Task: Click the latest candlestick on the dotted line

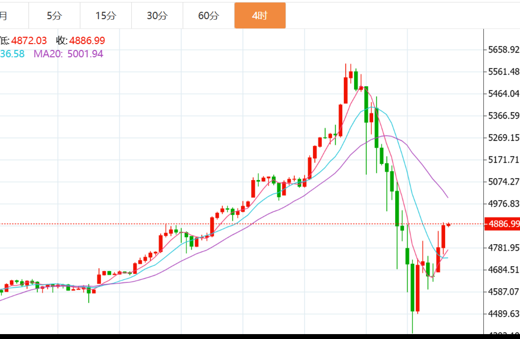Action: (x=448, y=225)
